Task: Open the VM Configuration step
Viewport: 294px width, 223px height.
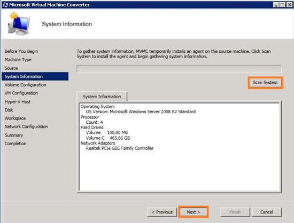Action: tap(21, 93)
